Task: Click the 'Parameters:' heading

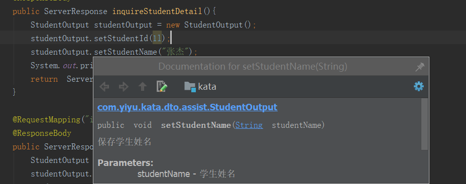Action: pos(126,162)
